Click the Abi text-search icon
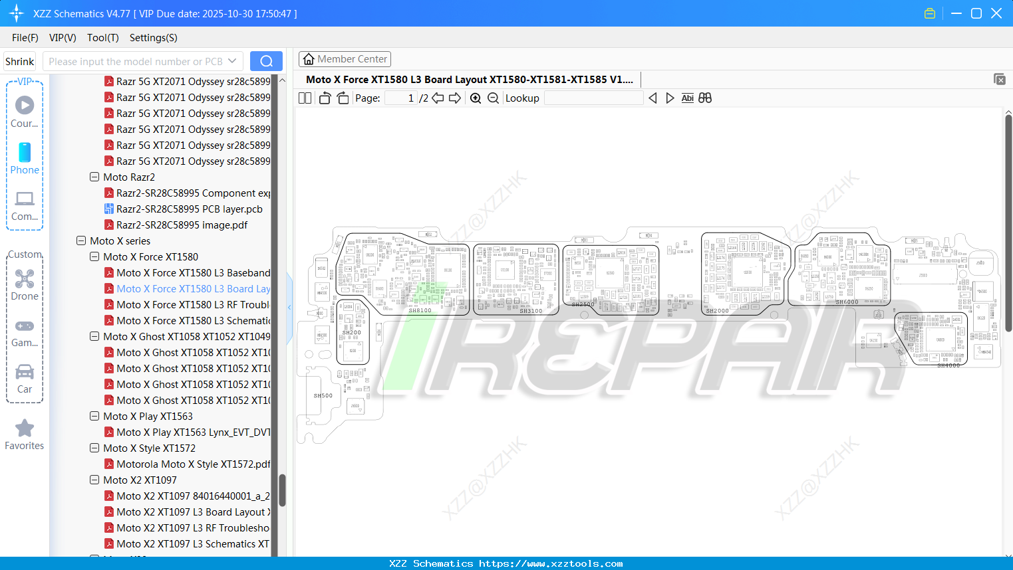Viewport: 1013px width, 570px height. [687, 98]
